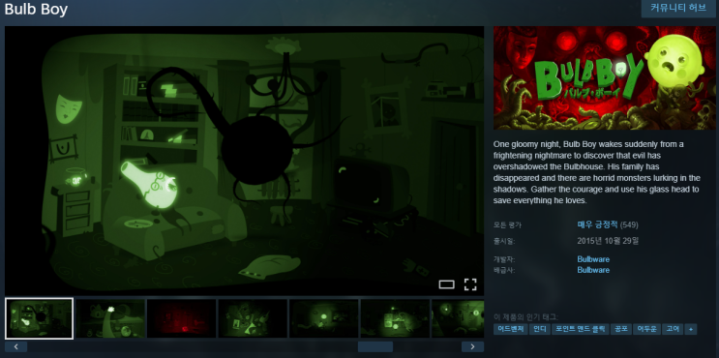Image resolution: width=719 pixels, height=358 pixels.
Task: Open publisher Bulbware link
Action: pyautogui.click(x=593, y=270)
